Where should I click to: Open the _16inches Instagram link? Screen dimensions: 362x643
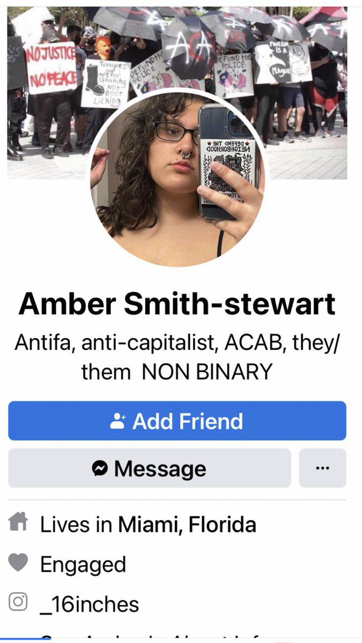coord(90,605)
